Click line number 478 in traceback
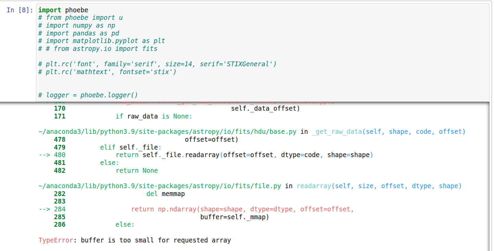This screenshot has width=494, height=251. coord(60,139)
